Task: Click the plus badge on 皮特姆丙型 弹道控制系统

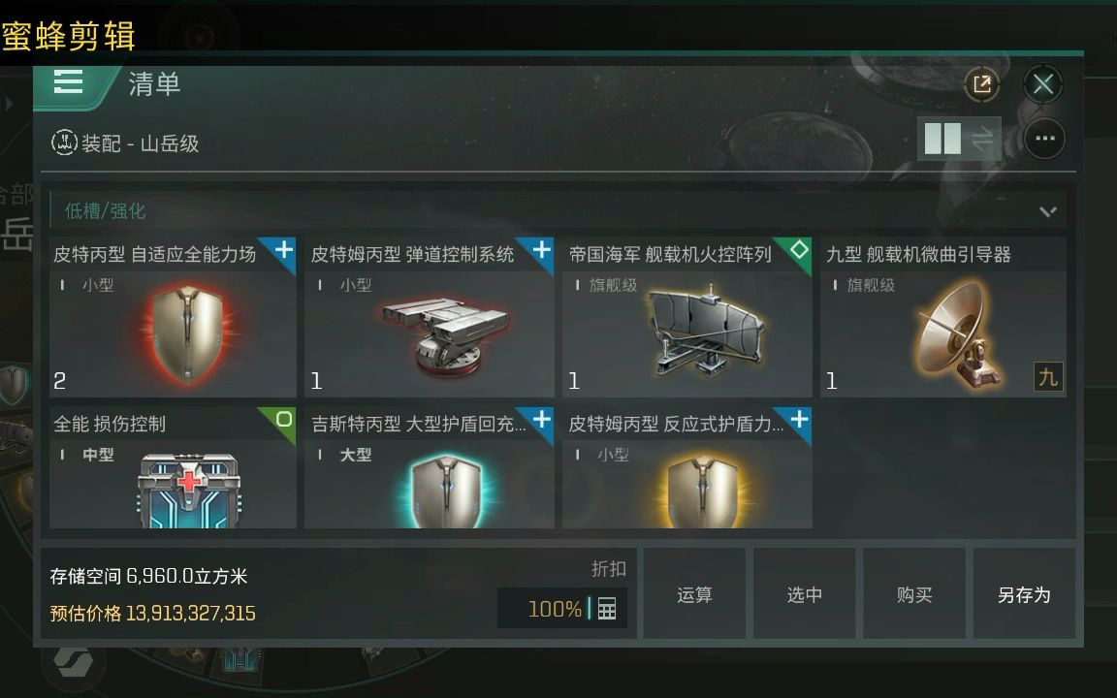Action: [x=541, y=250]
